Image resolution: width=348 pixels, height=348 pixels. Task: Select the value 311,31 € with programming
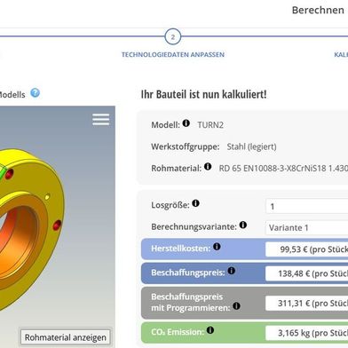307,303
